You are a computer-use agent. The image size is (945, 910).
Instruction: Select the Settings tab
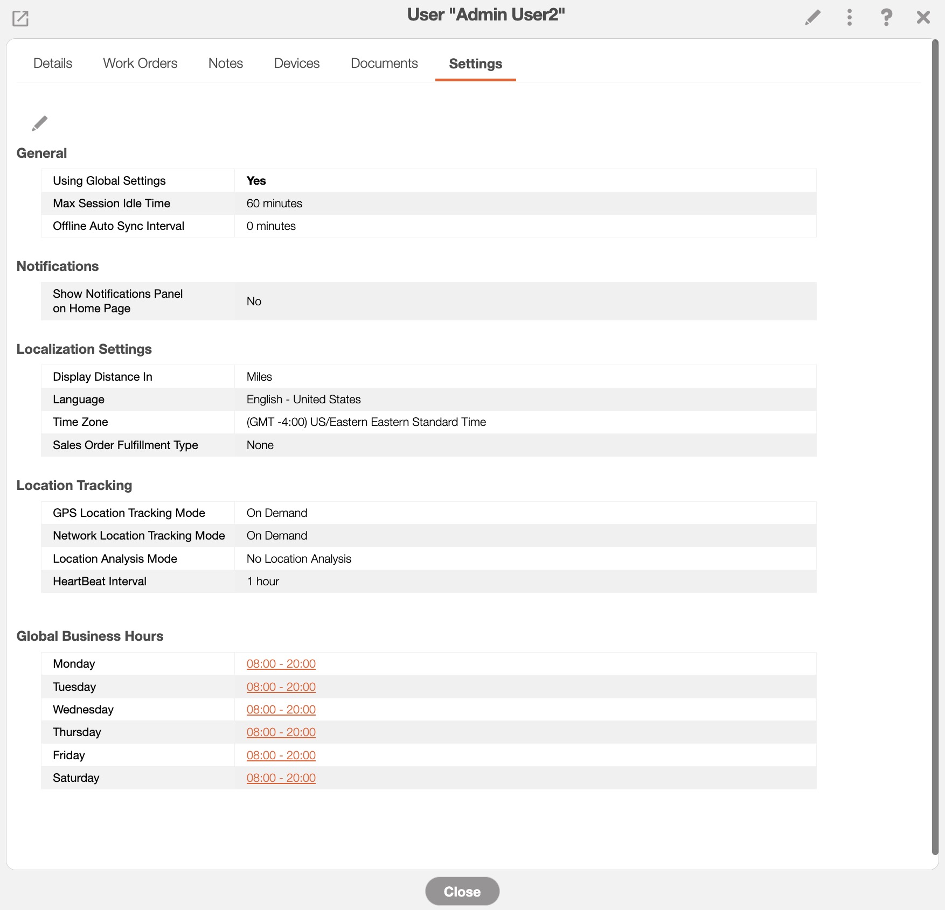tap(475, 64)
